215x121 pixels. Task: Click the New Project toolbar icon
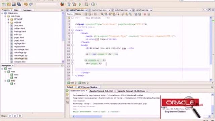[9, 4]
